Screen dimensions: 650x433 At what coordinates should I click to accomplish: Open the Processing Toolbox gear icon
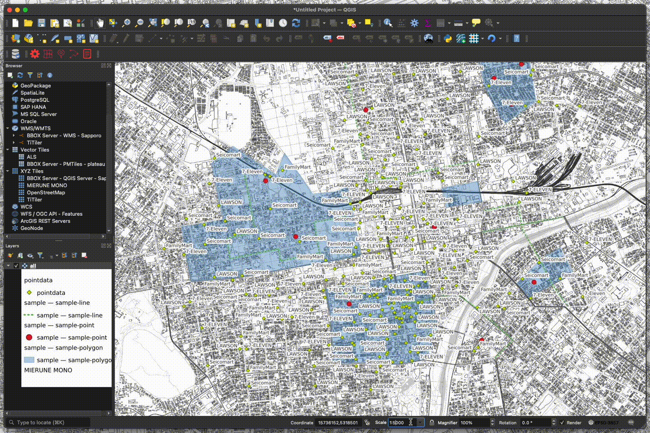tap(414, 23)
